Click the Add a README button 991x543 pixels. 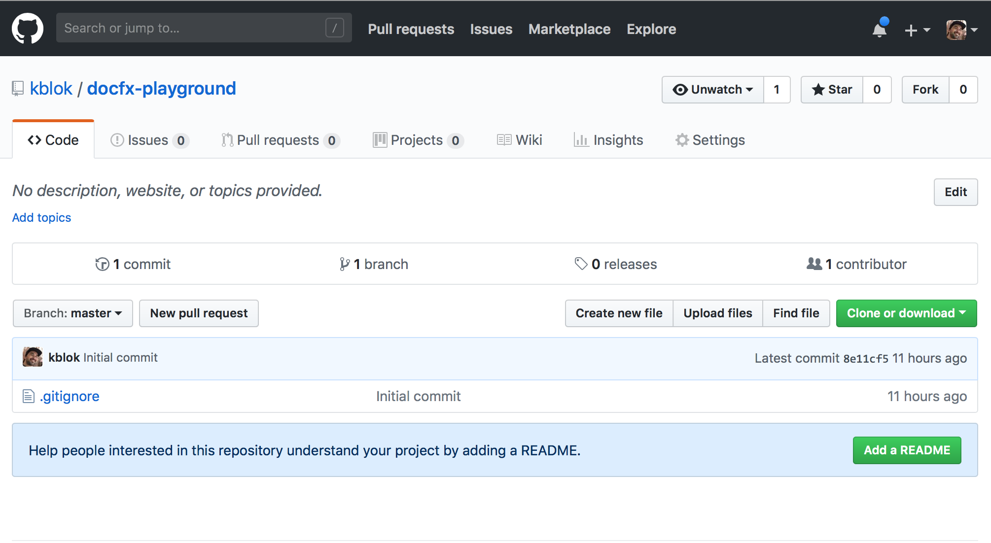click(x=907, y=450)
